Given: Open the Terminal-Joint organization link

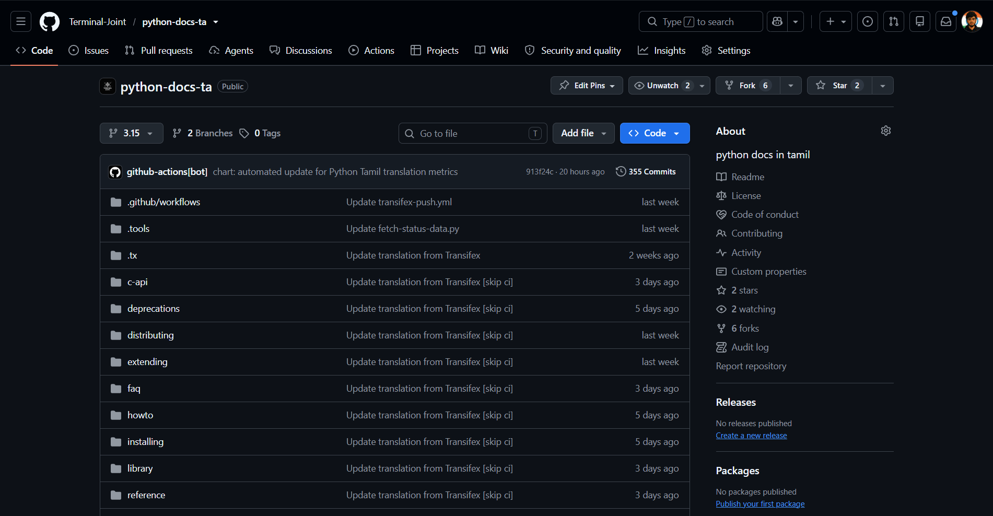Looking at the screenshot, I should [98, 22].
